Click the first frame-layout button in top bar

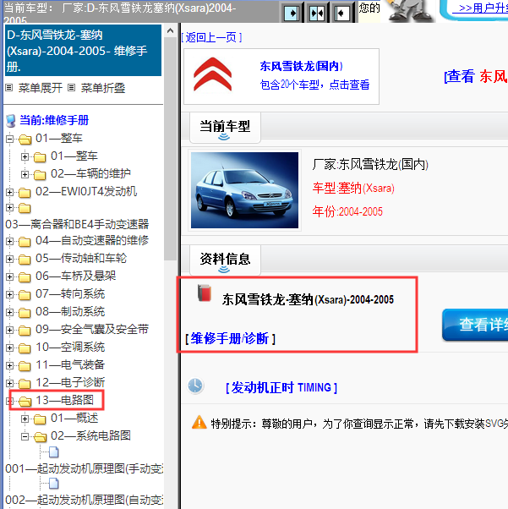(291, 13)
